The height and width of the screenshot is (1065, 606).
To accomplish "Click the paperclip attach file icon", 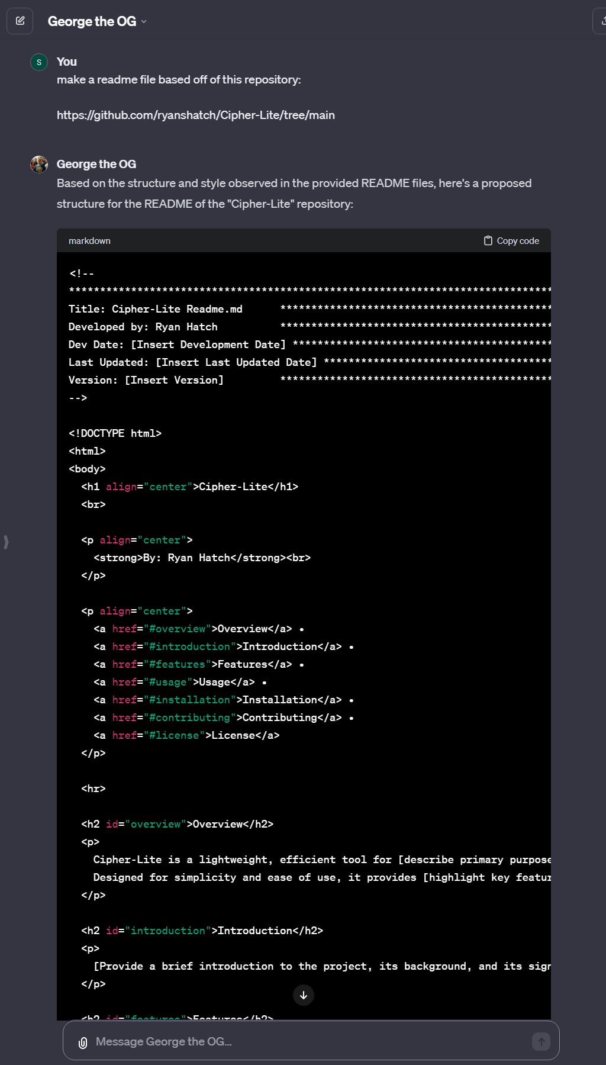I will pyautogui.click(x=83, y=1043).
